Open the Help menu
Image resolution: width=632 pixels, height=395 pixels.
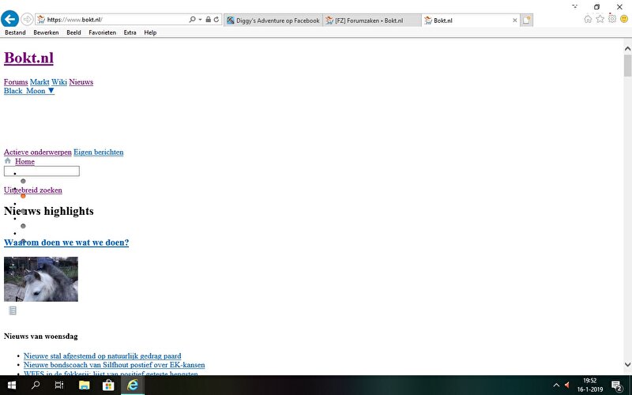pos(150,32)
